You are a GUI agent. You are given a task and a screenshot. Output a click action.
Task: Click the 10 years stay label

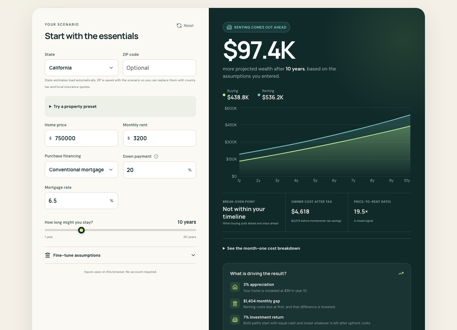pos(187,222)
